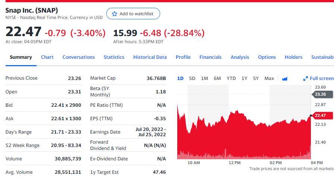
Task: Click the Ex-Dividend Date label
Action: pyautogui.click(x=109, y=159)
